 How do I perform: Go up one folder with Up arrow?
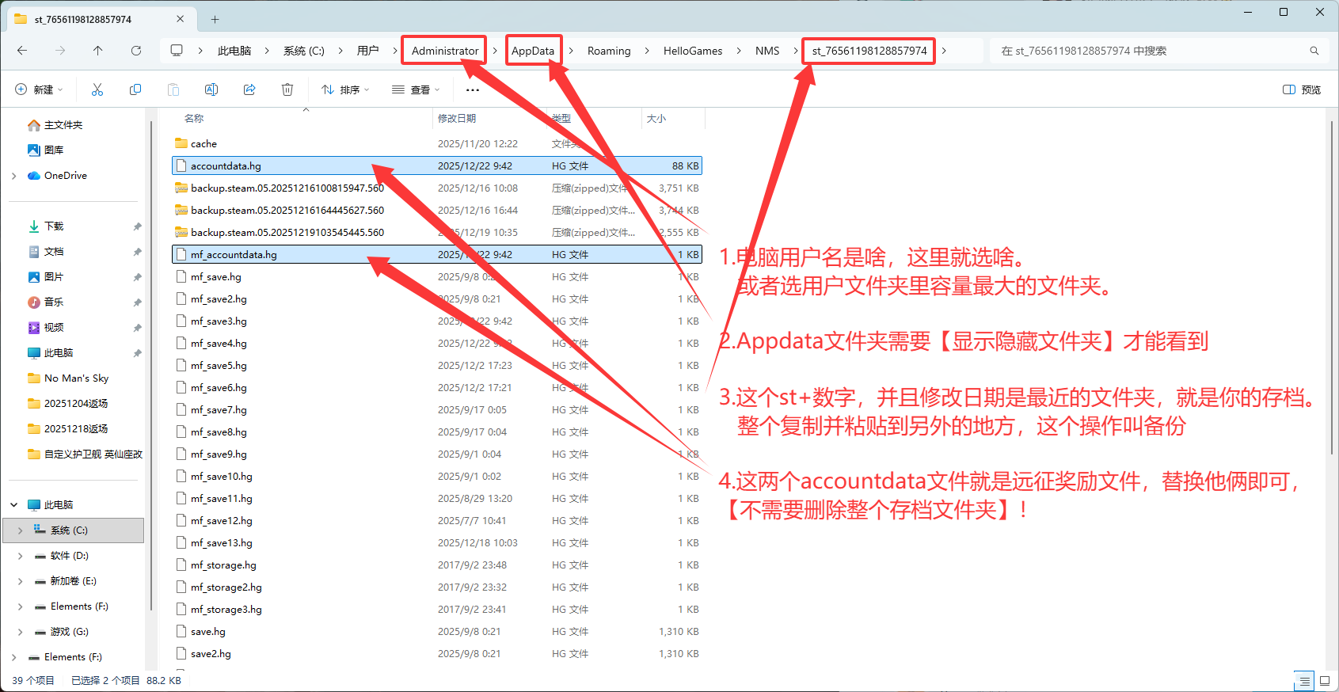click(x=98, y=51)
